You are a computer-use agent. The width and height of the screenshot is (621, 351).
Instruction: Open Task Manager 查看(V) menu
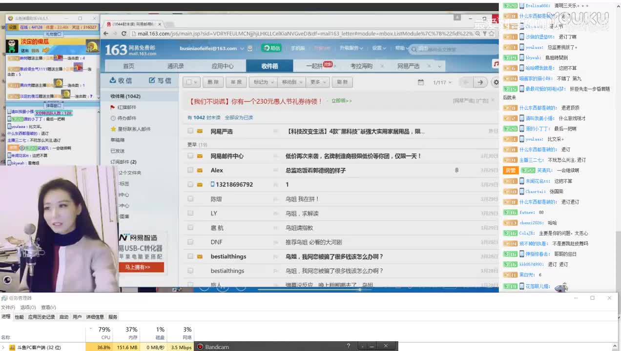click(48, 307)
